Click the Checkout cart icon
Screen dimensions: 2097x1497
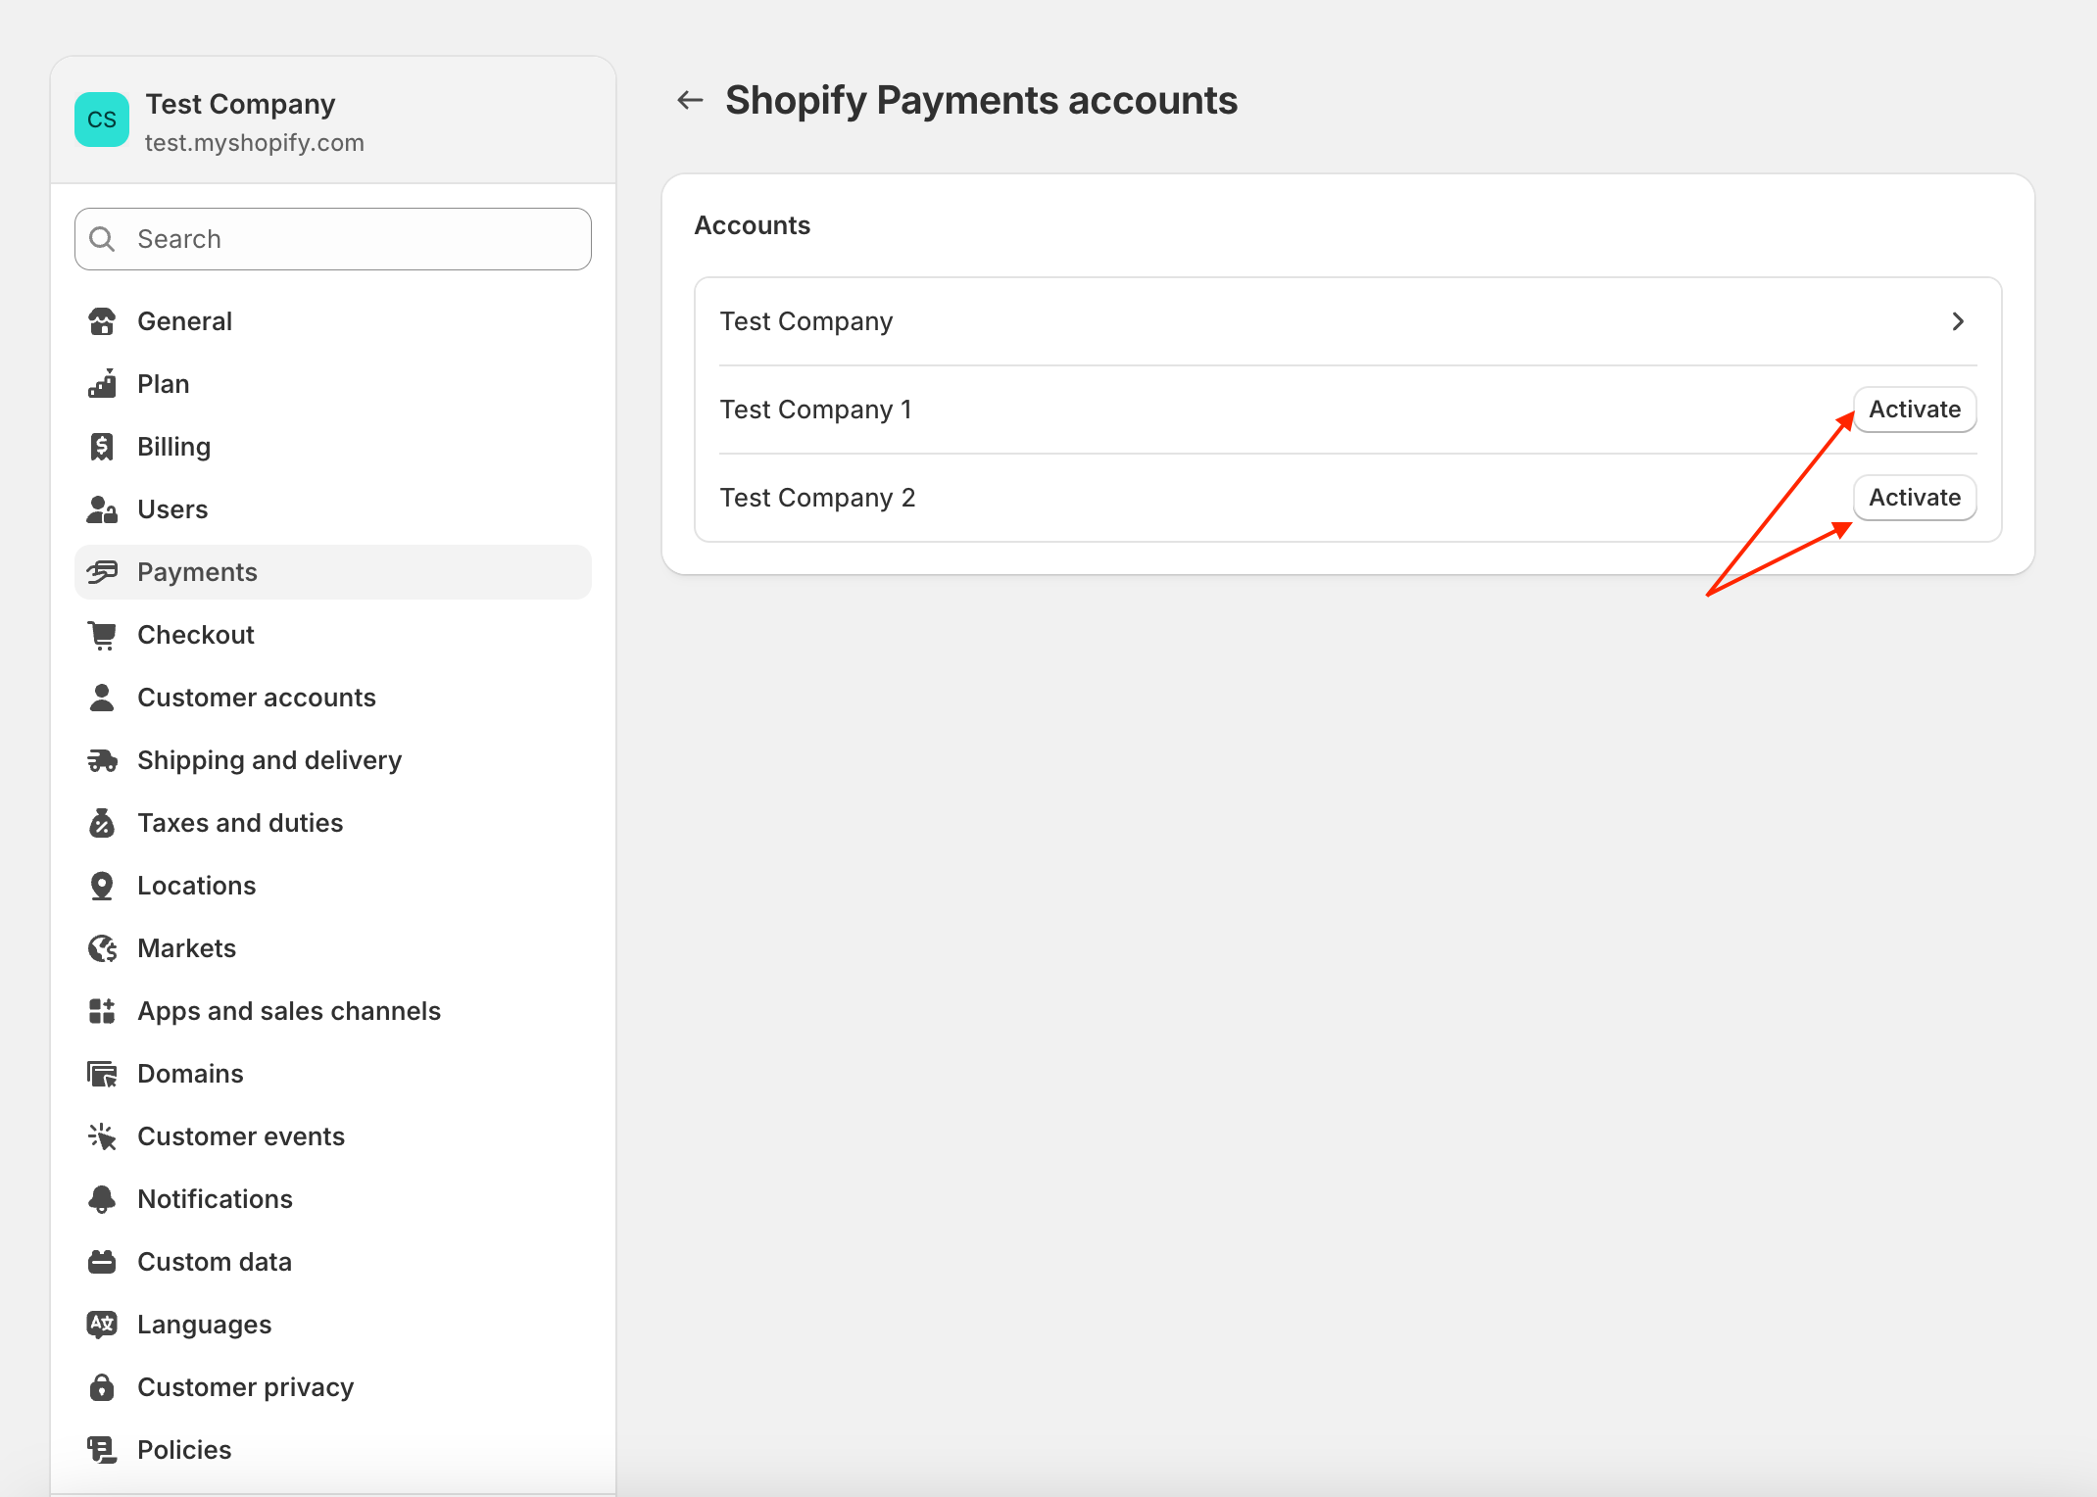click(x=102, y=635)
